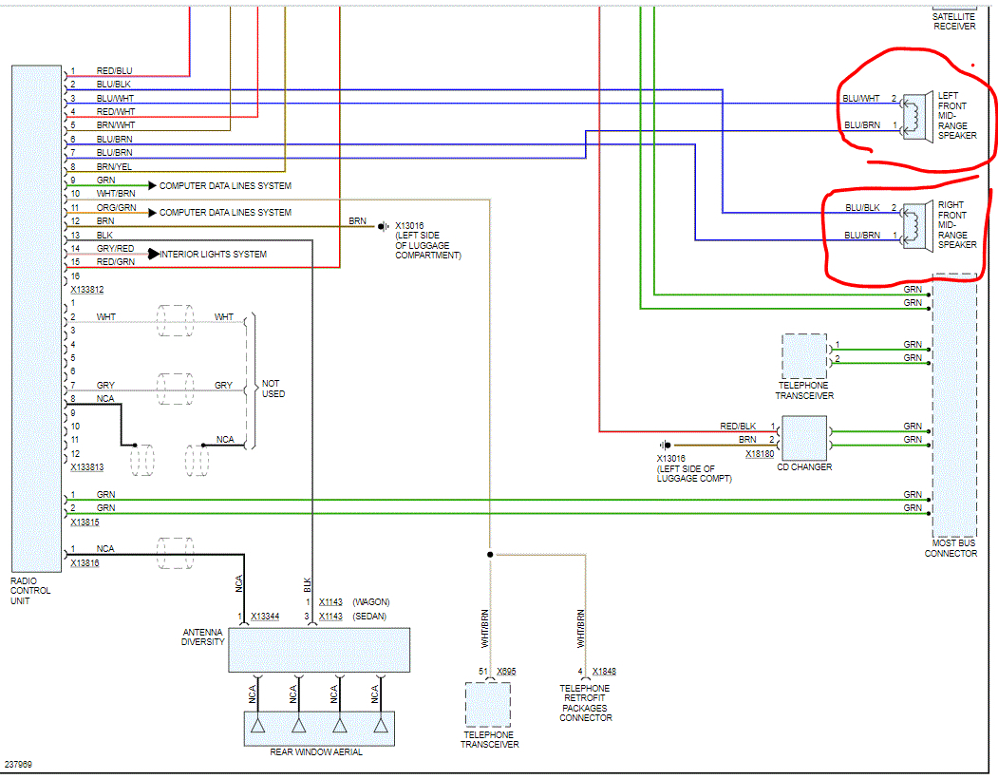998x779 pixels.
Task: Open the X133813 connector link
Action: coord(87,467)
